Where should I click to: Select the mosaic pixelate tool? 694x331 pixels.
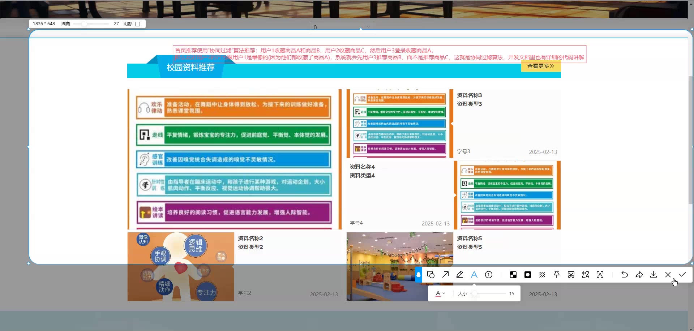click(x=513, y=275)
